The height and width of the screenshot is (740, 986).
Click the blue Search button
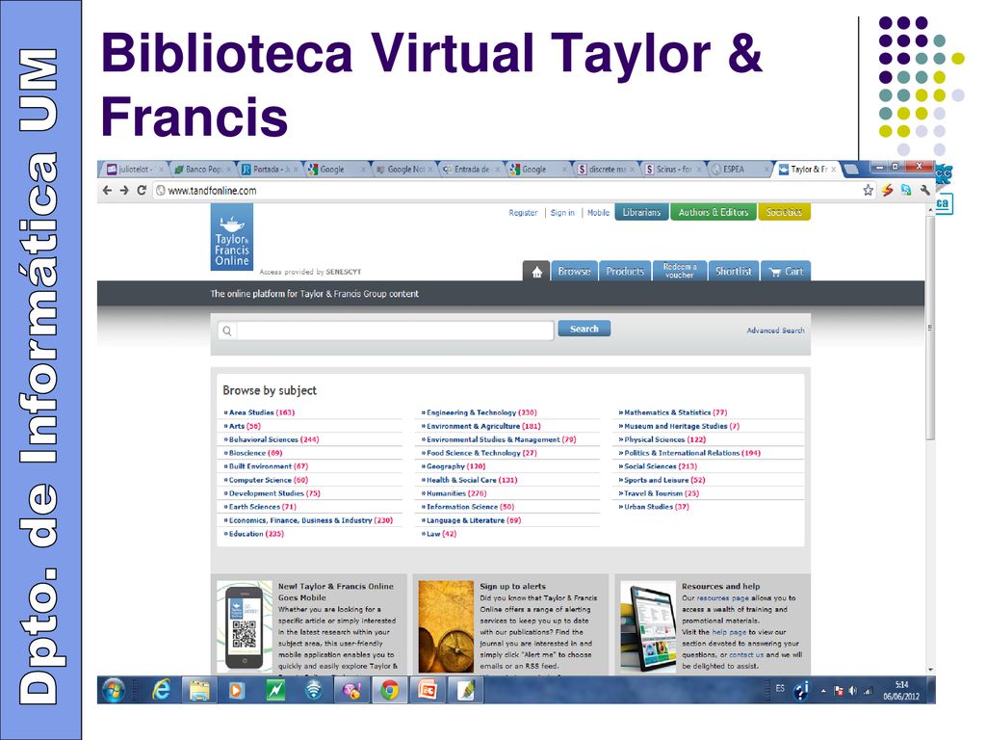point(584,329)
